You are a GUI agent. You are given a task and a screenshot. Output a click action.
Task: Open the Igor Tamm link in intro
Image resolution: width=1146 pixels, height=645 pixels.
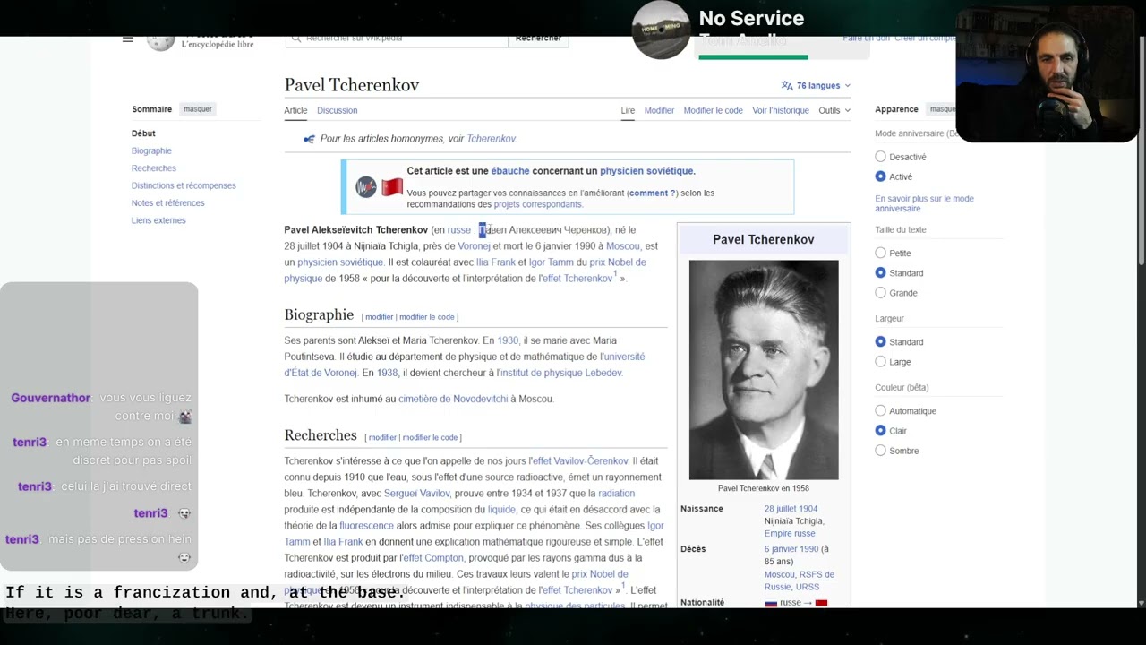[x=551, y=262]
